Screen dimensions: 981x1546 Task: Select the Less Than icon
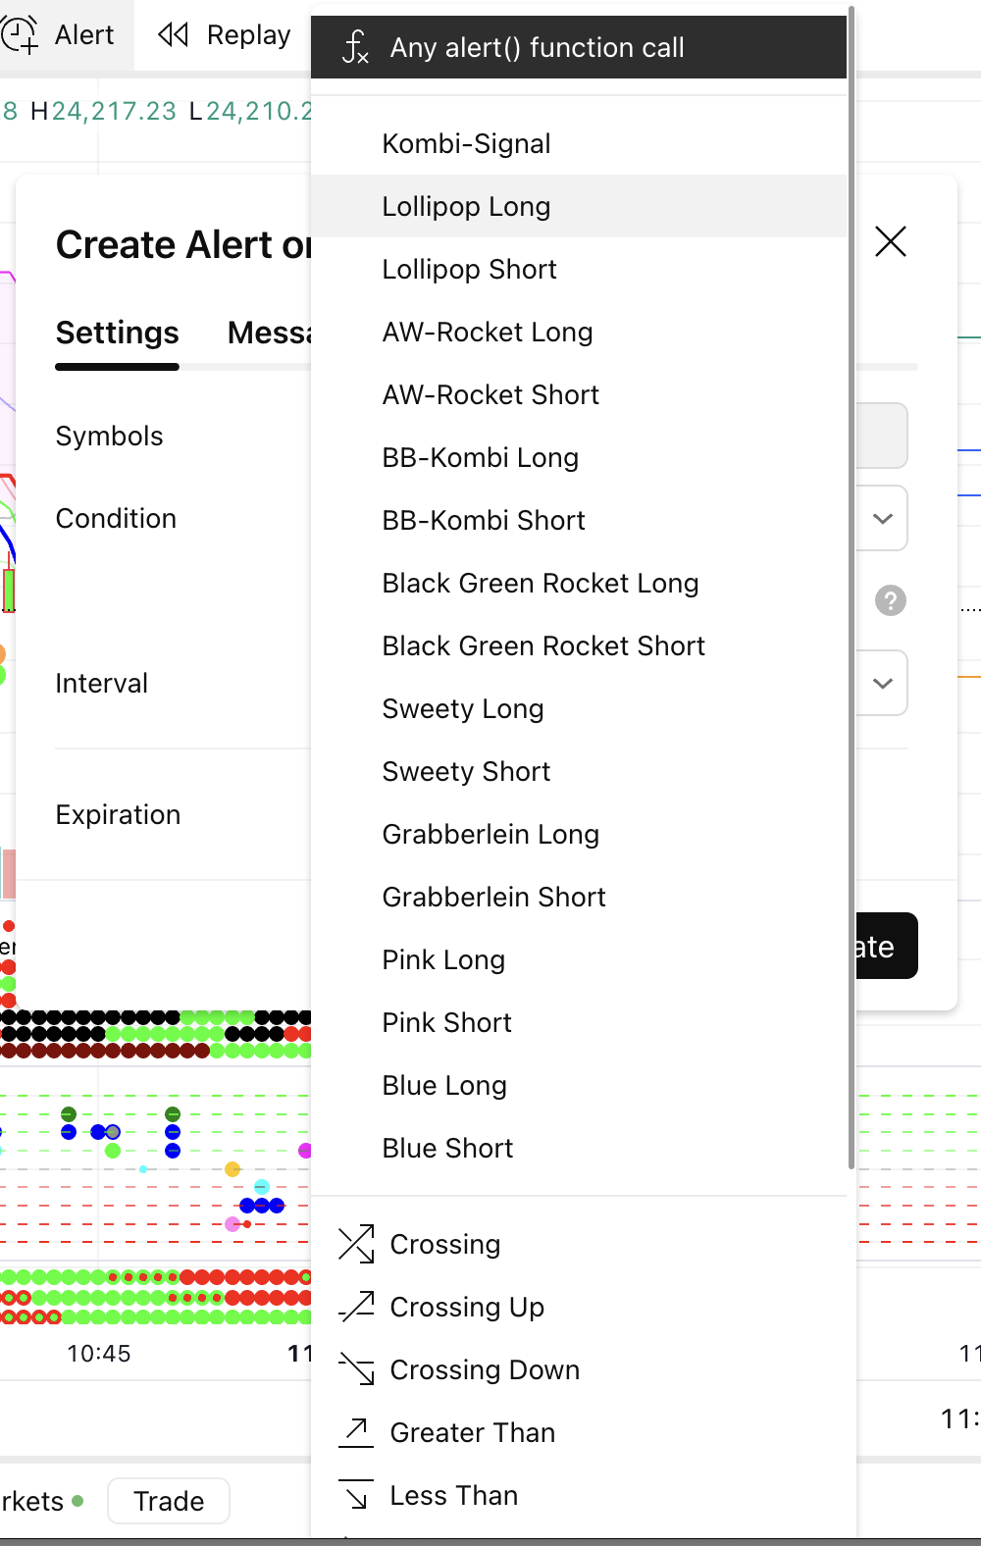[x=356, y=1495]
